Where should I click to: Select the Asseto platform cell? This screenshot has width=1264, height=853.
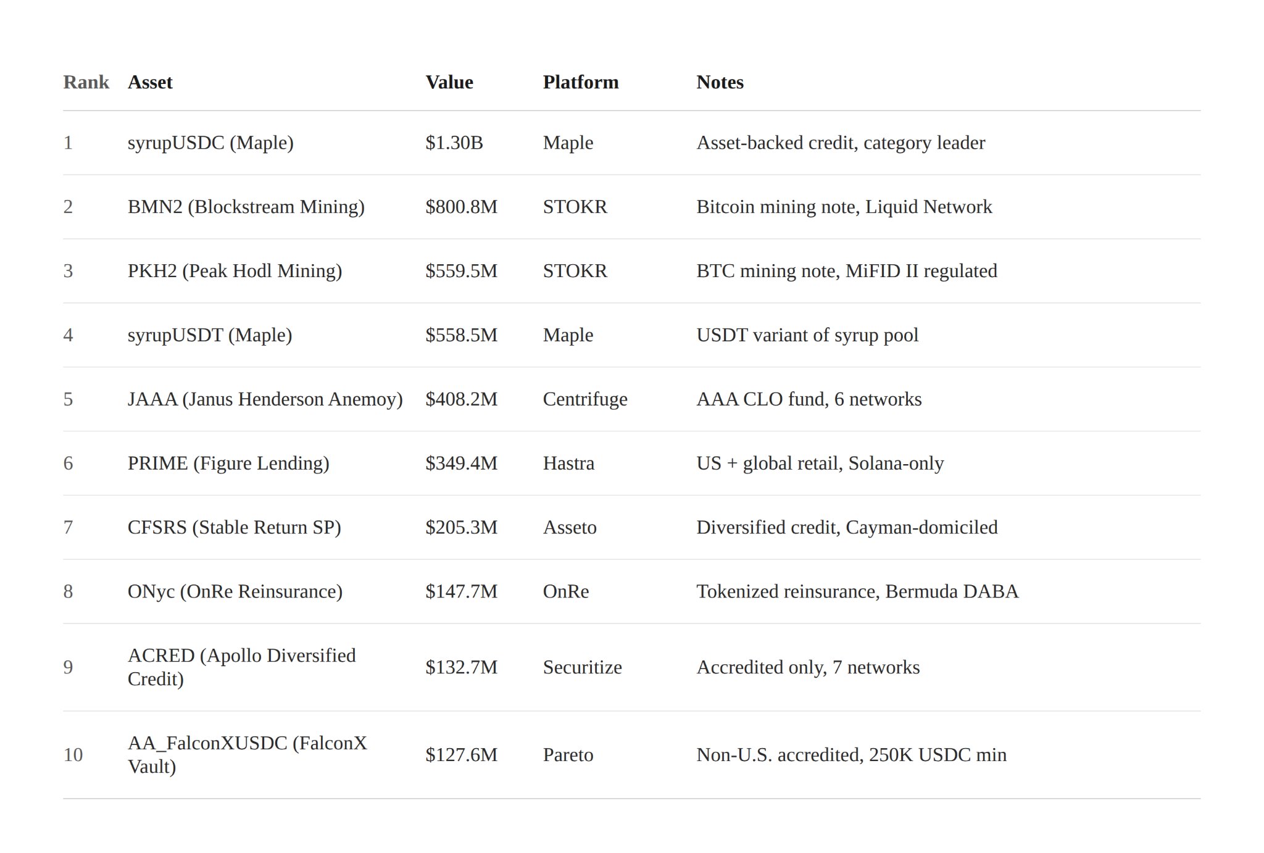click(570, 528)
